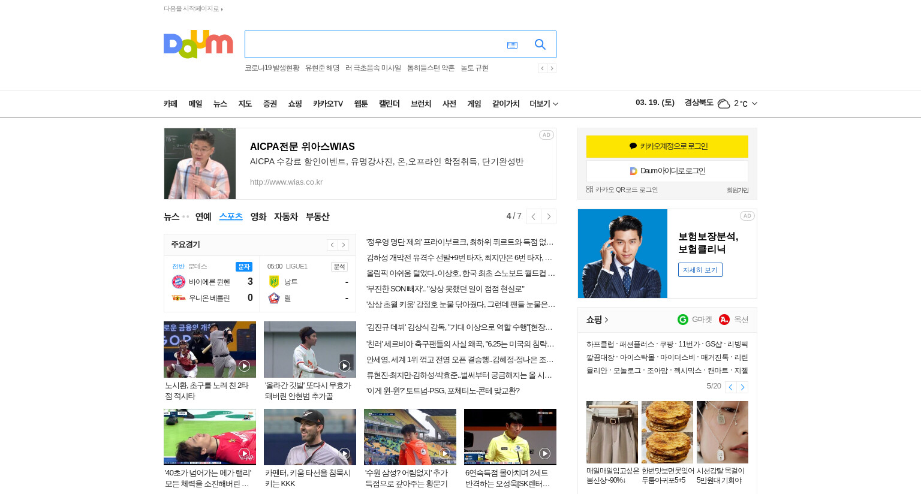
Task: Expand the weather region dropdown arrow
Action: [754, 104]
